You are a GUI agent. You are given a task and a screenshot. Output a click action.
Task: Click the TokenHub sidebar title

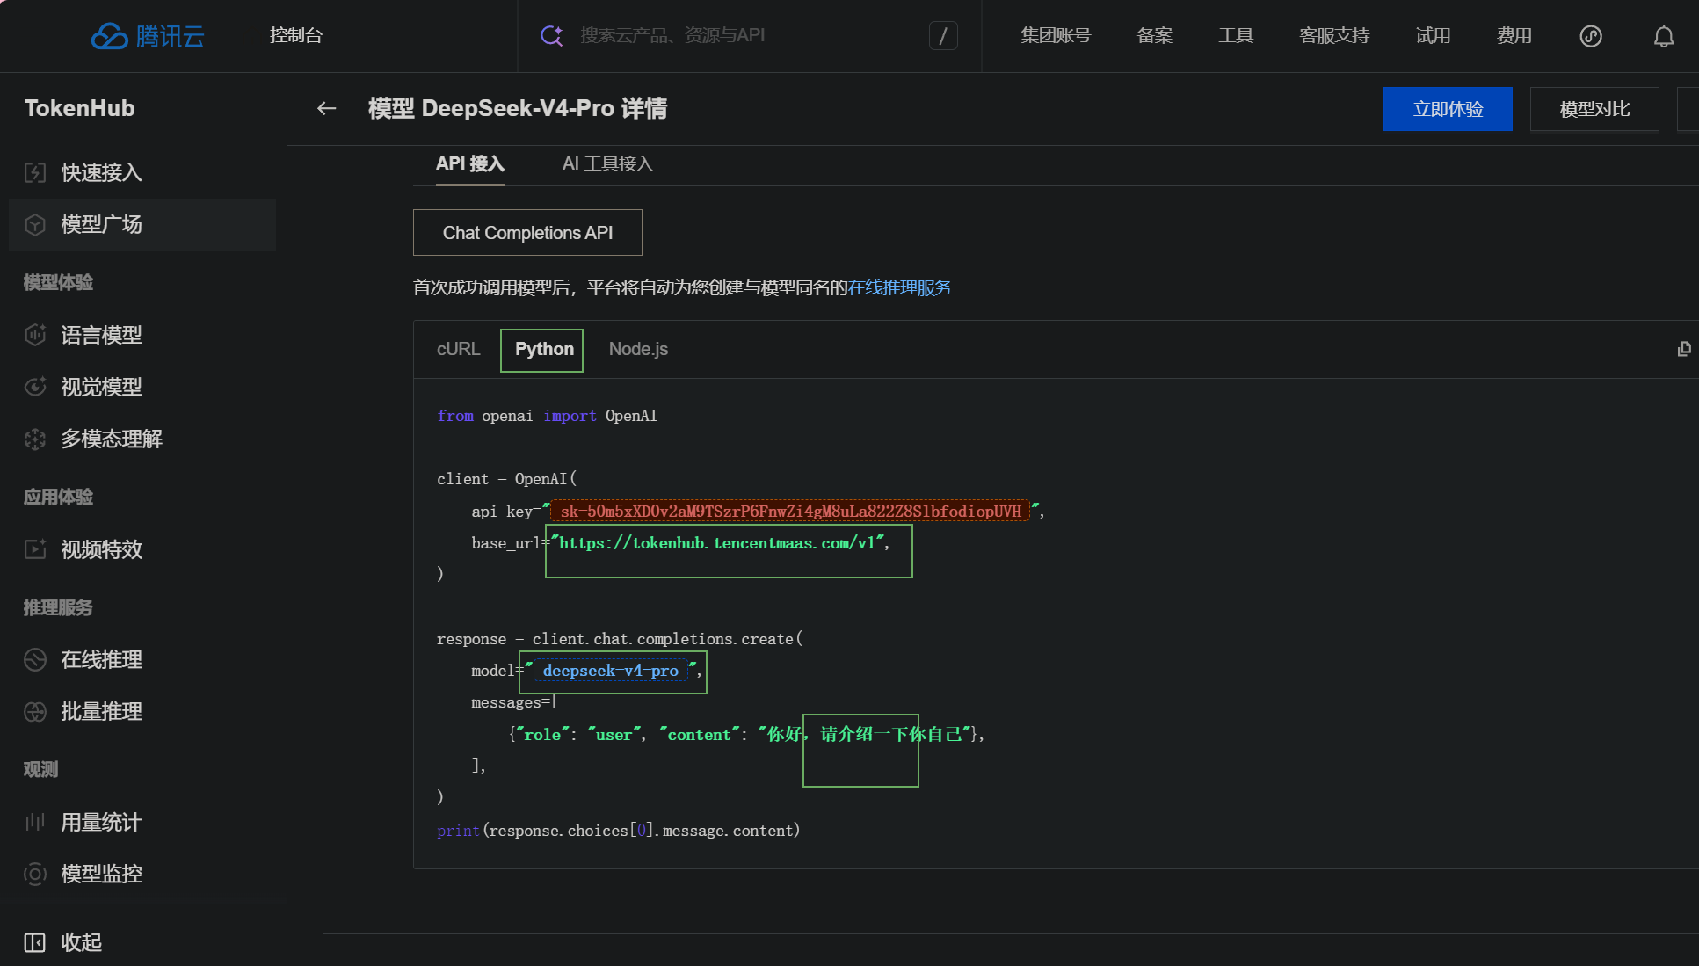(x=80, y=108)
